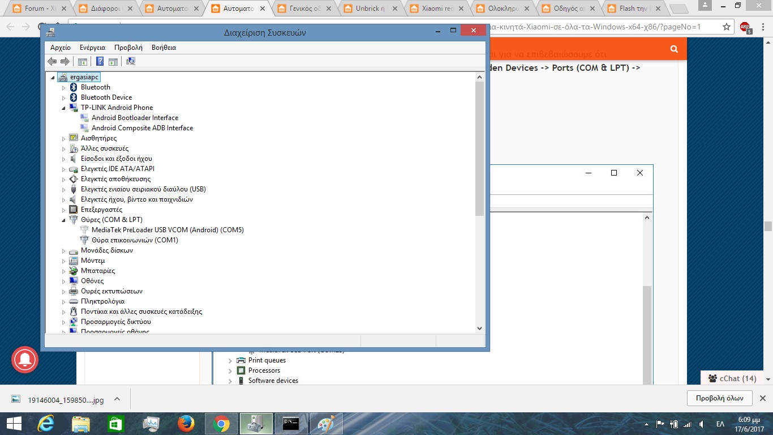
Task: Click the Προβολή όλων downloads button
Action: [720, 398]
